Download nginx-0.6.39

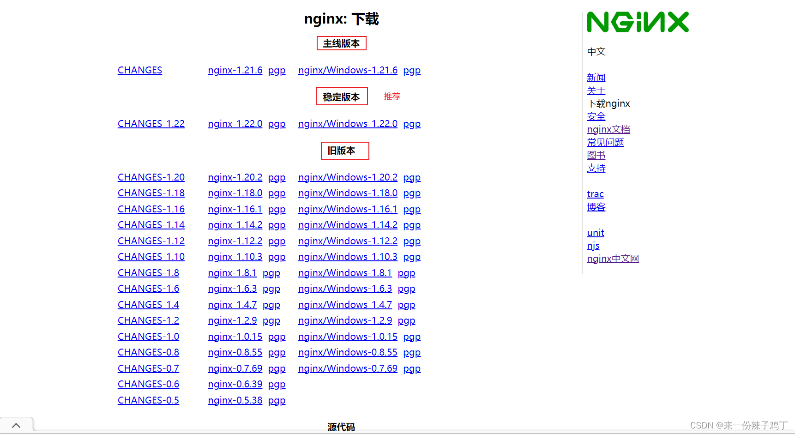[x=235, y=384]
